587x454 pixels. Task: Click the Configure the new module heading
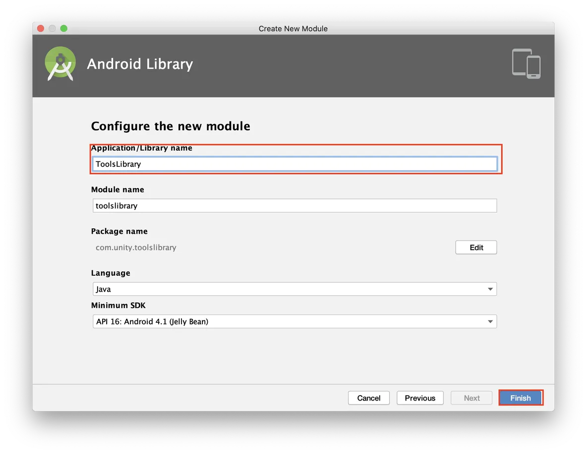[x=171, y=126]
